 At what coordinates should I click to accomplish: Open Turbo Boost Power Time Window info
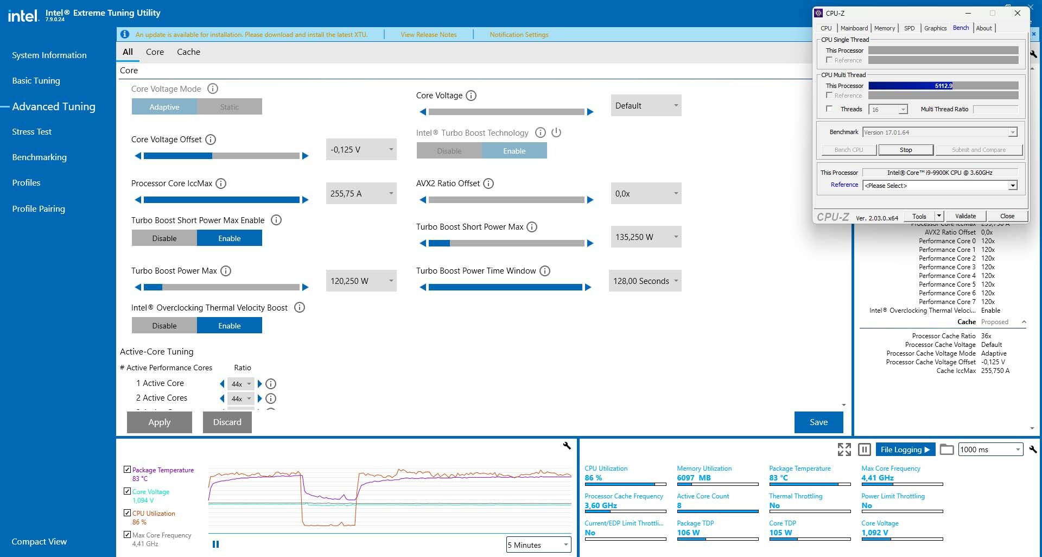tap(545, 271)
